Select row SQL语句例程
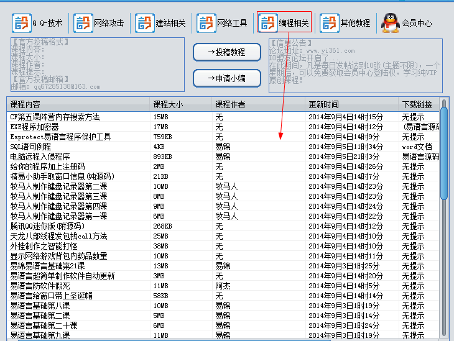 223,147
